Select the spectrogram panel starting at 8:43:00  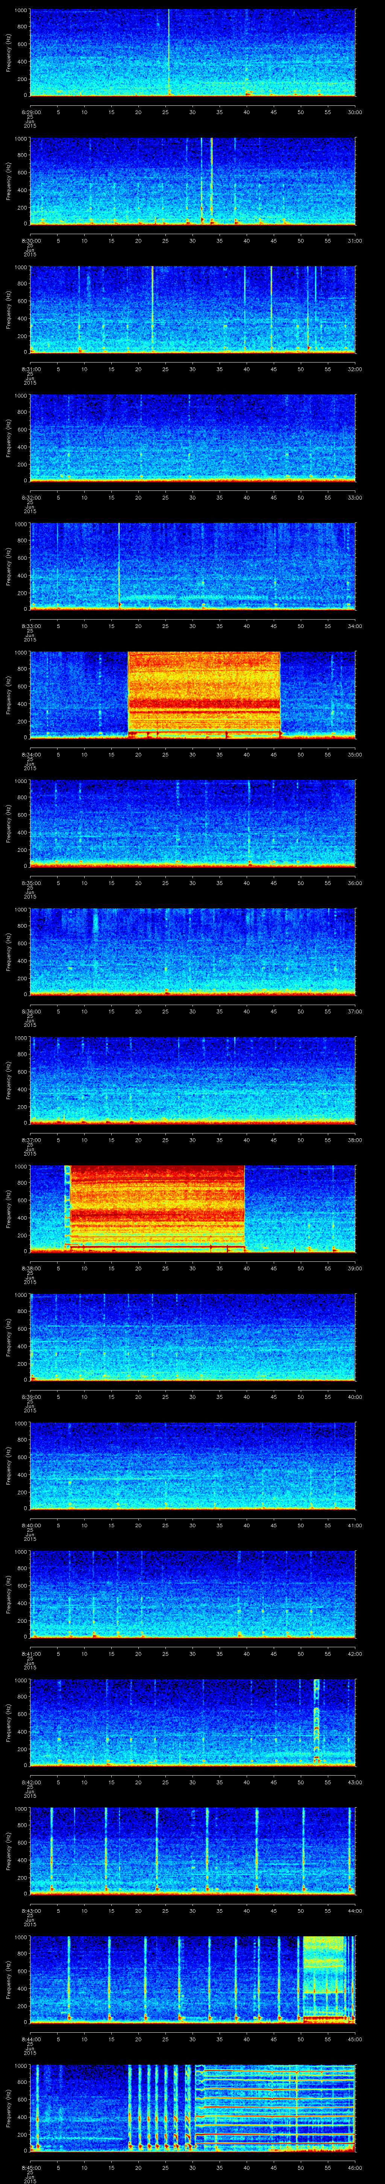click(x=193, y=1851)
